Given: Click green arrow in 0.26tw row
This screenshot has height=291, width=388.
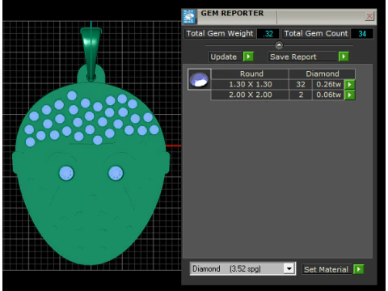Looking at the screenshot, I should tap(350, 84).
